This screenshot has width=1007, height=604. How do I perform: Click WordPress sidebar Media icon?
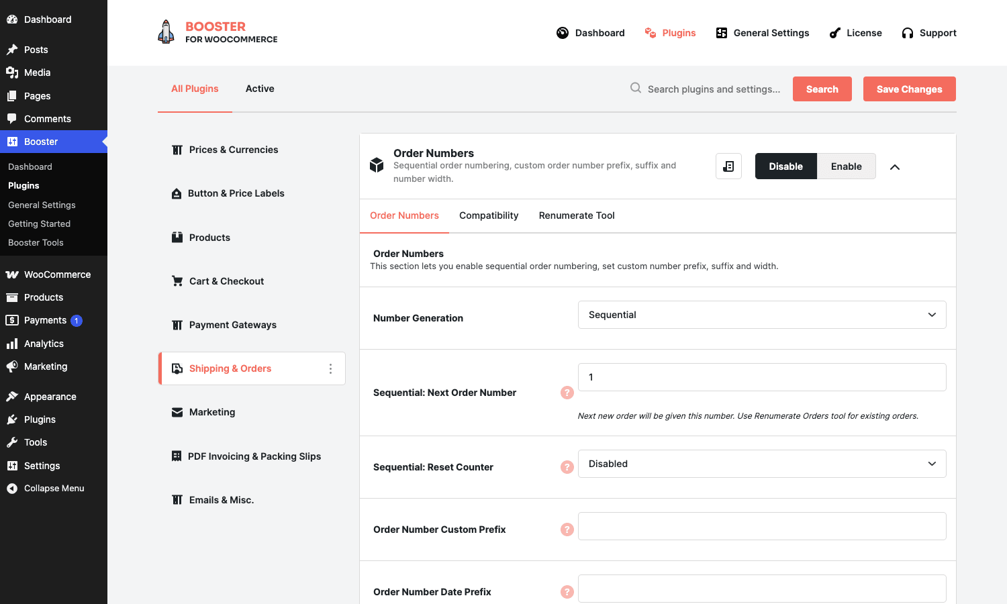[x=12, y=72]
